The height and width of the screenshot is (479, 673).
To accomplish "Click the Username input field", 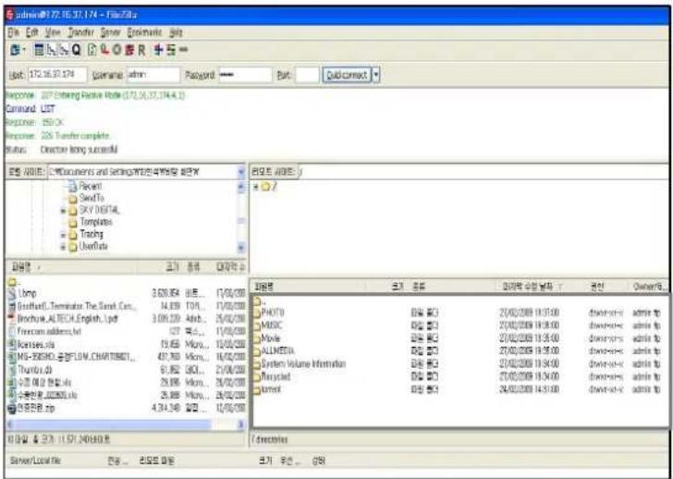I will coord(153,75).
